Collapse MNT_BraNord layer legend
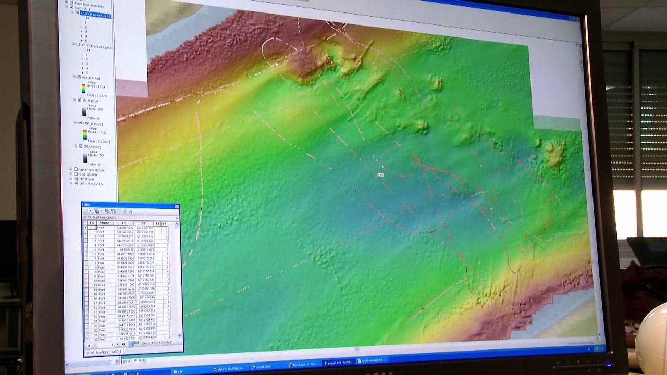This screenshot has width=667, height=375. [x=75, y=123]
